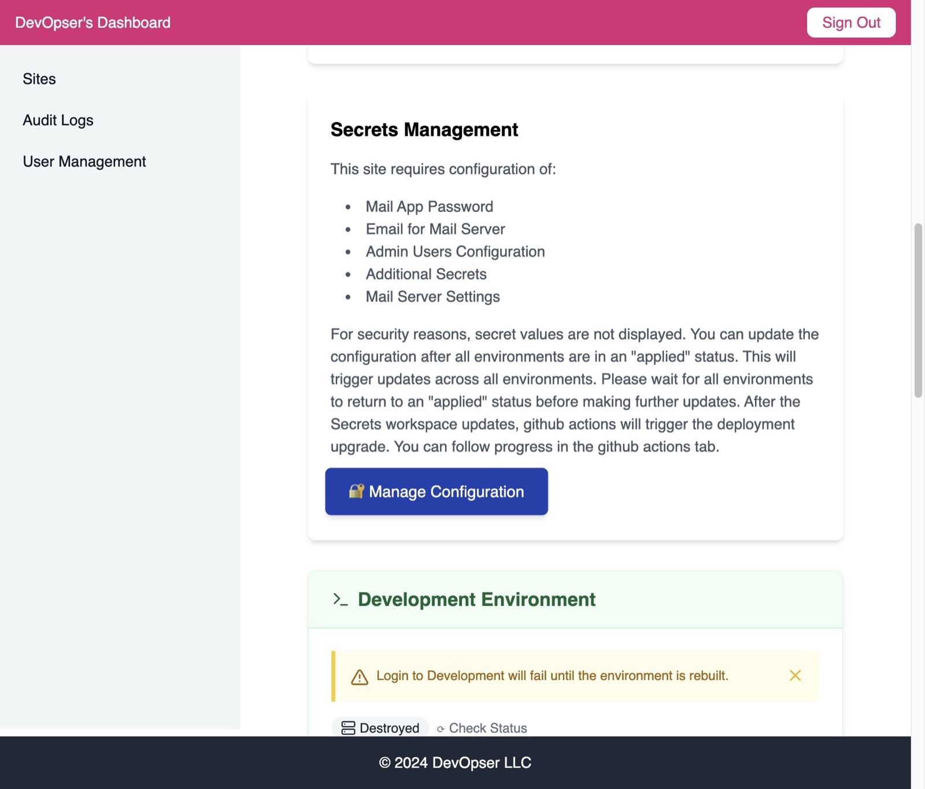Select the 'Mail App Password' list item

(429, 207)
